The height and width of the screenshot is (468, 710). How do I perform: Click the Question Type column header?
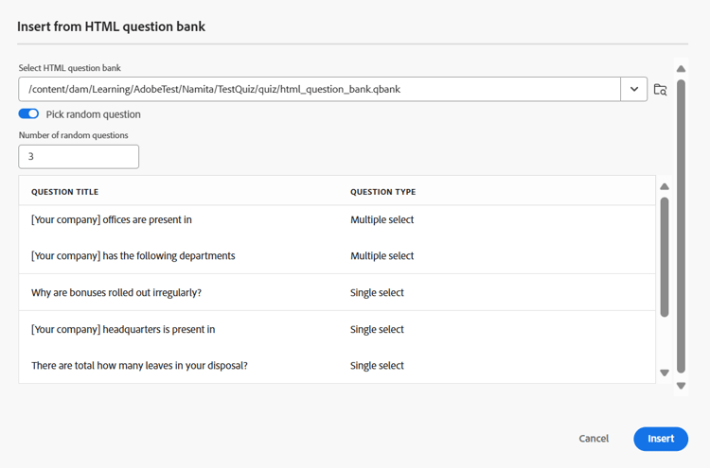point(382,192)
